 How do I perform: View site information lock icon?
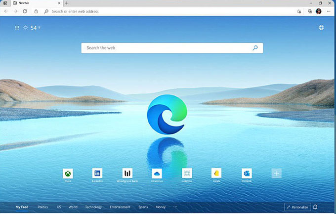[x=36, y=11]
